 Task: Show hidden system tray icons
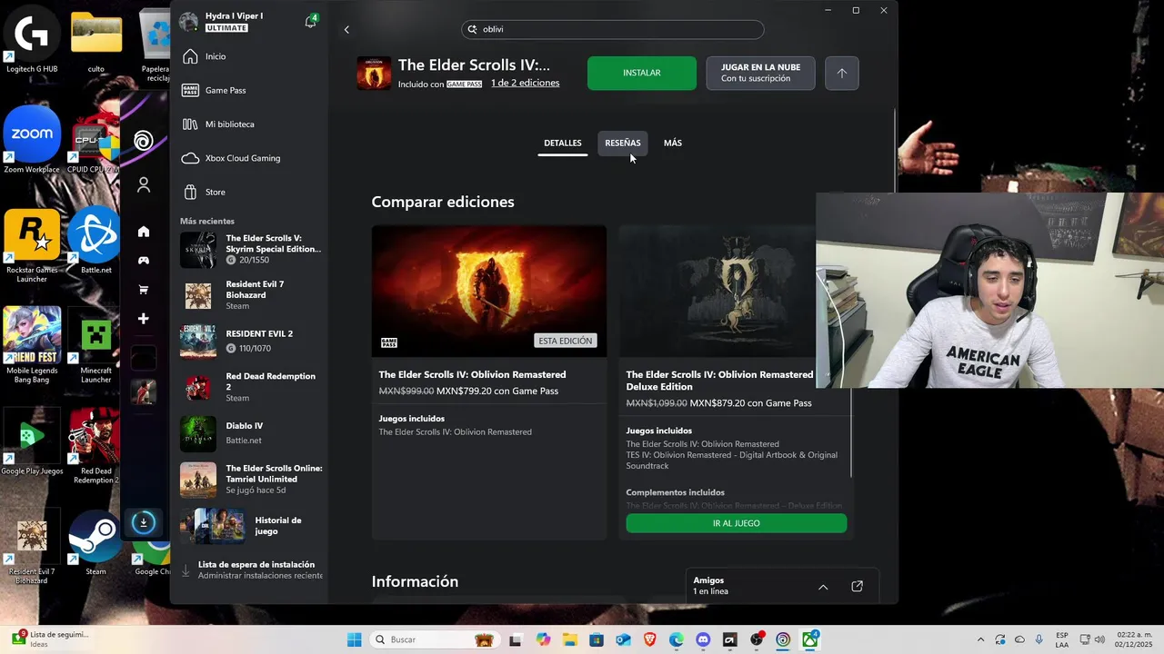point(980,639)
